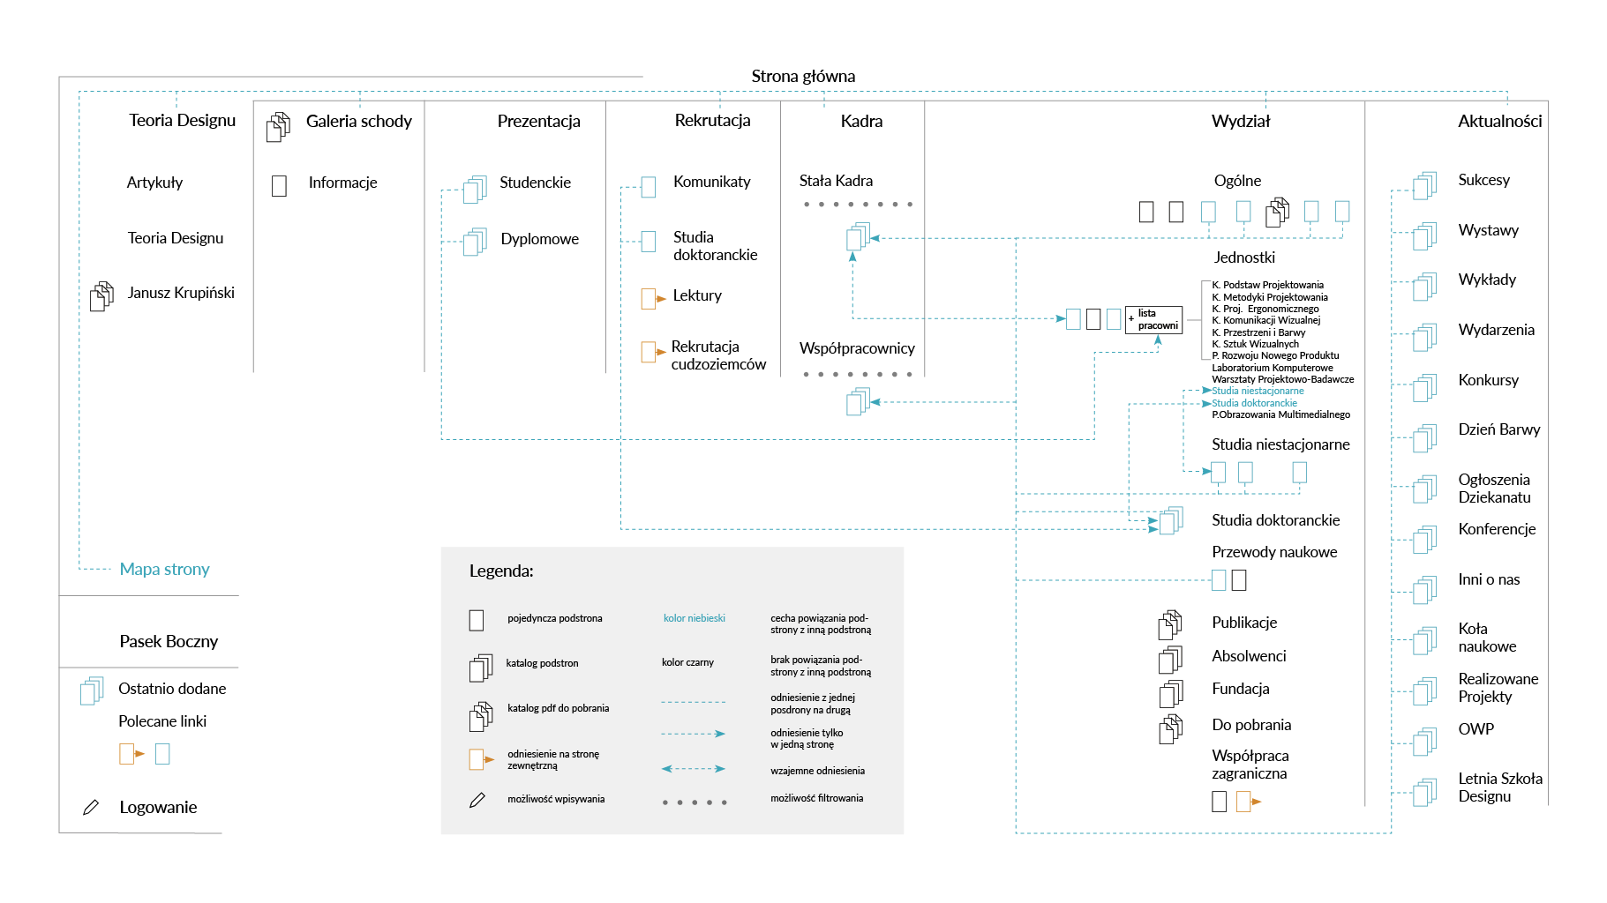Click the orange external link icon beside Lektury

point(653,299)
